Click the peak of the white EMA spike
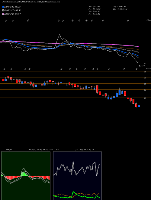Viewport: 151px width, 200px height. point(59,35)
